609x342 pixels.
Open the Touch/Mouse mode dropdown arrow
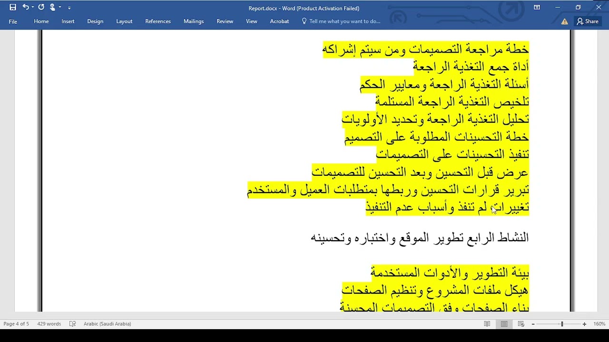pos(60,8)
